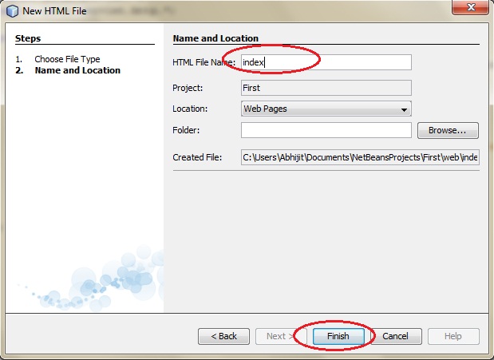
Task: Select the Created File path field
Action: pos(360,157)
